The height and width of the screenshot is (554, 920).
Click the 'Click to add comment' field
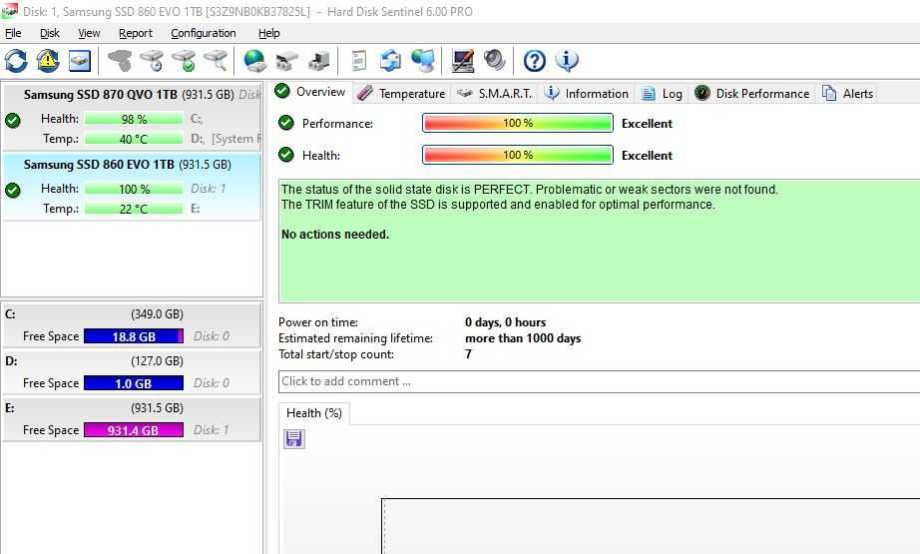(599, 381)
